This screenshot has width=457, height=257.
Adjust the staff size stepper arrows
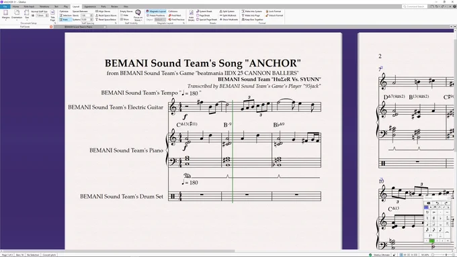tap(47, 15)
